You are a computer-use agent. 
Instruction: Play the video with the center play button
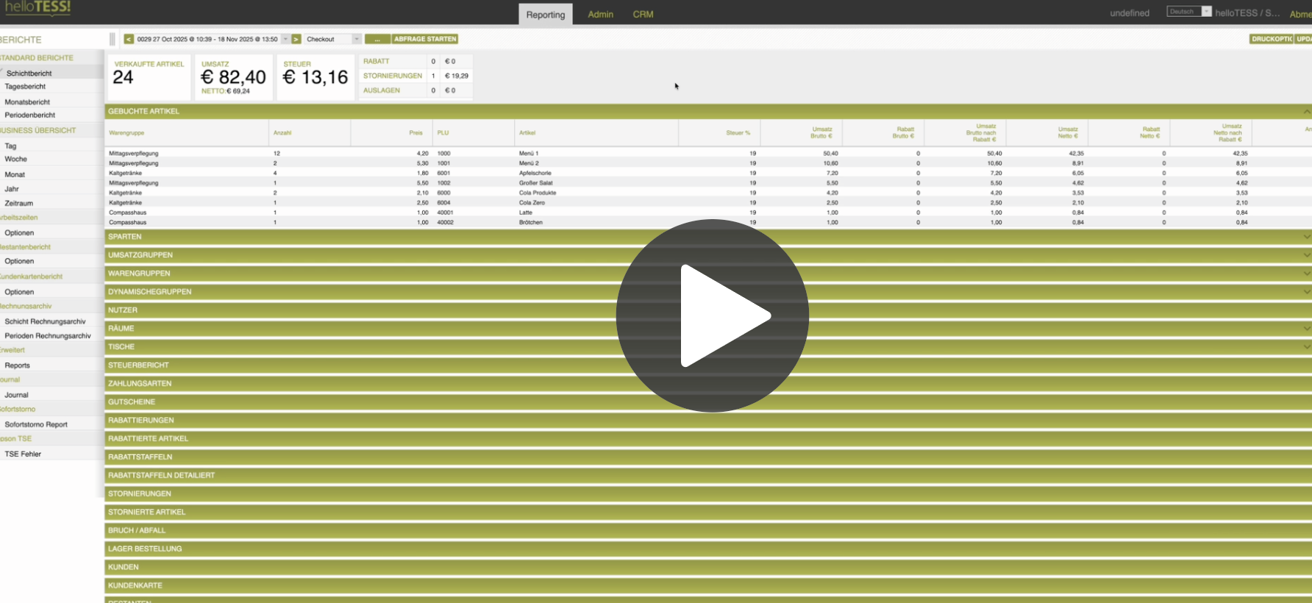[x=712, y=315]
